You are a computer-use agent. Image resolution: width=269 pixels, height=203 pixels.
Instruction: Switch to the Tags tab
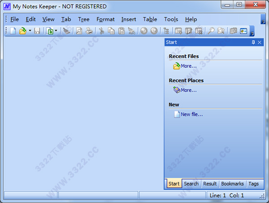tap(254, 184)
